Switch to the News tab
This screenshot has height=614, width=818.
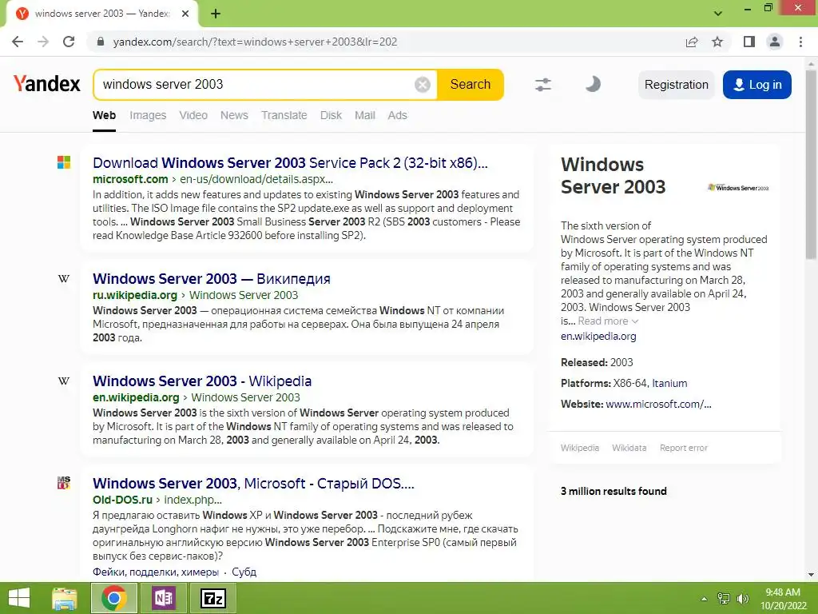[x=234, y=115]
